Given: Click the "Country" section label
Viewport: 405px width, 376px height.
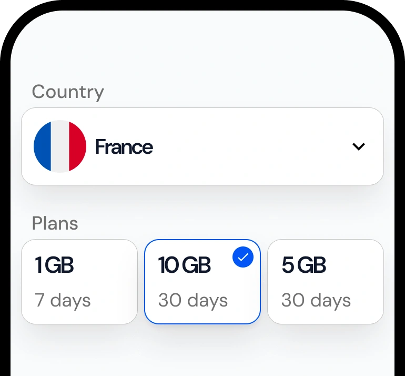Looking at the screenshot, I should [68, 92].
